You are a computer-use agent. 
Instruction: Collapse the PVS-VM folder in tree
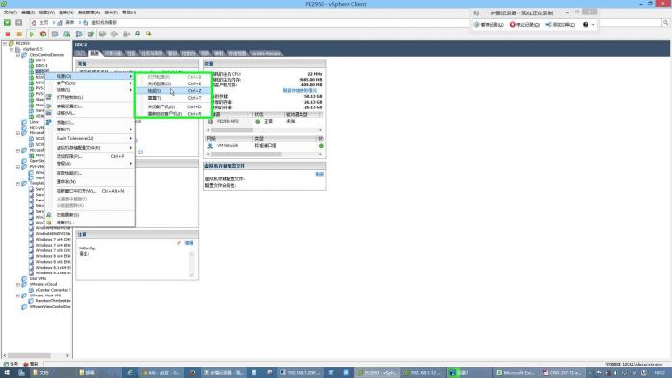(18, 167)
